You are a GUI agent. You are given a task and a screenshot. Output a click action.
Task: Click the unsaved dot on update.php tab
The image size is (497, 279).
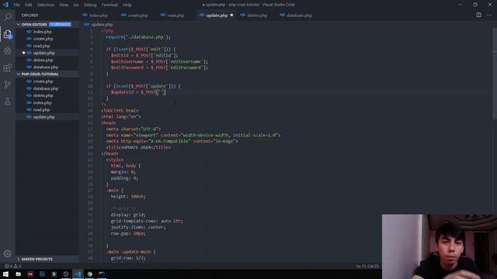pos(231,15)
